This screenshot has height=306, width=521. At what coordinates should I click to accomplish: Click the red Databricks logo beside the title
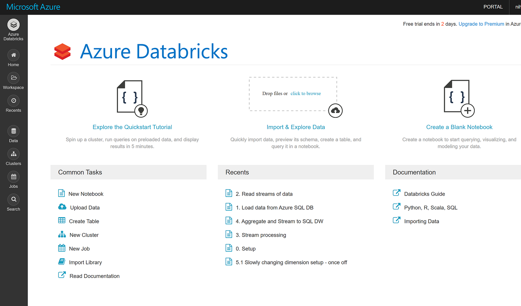[x=63, y=51]
